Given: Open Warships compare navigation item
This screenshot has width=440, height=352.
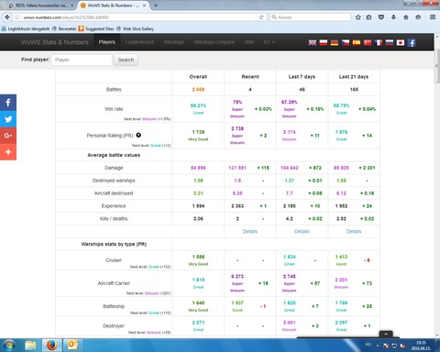Looking at the screenshot, I should (x=214, y=42).
